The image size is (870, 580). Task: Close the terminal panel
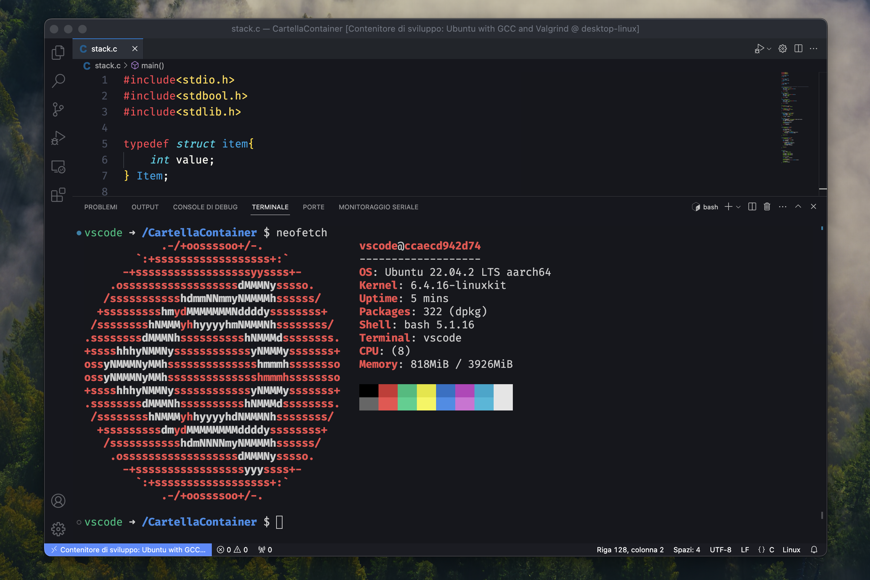point(813,206)
